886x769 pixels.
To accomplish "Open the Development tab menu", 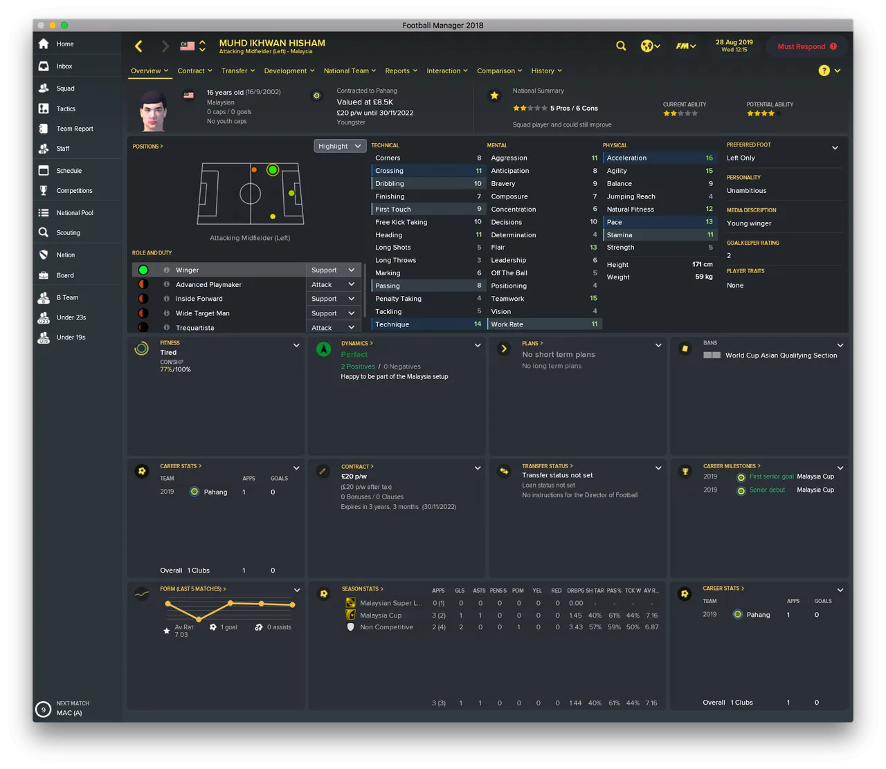I will (289, 71).
